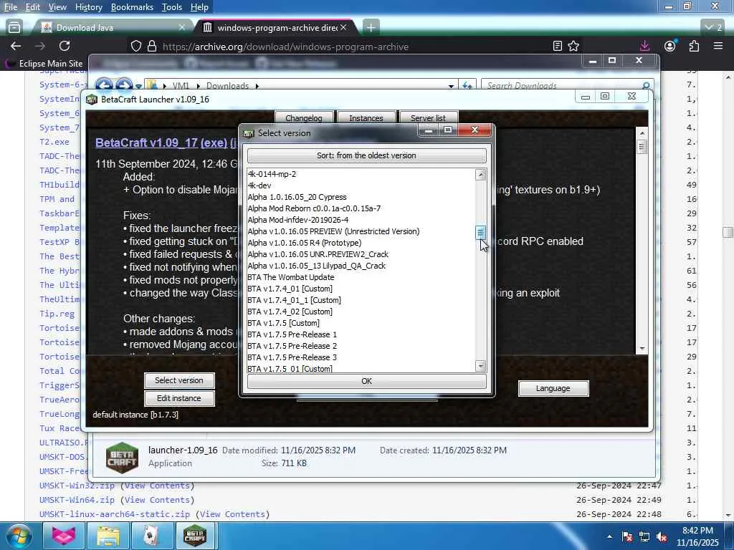
Task: Open UMSKT-Win64.zip link
Action: (x=77, y=499)
